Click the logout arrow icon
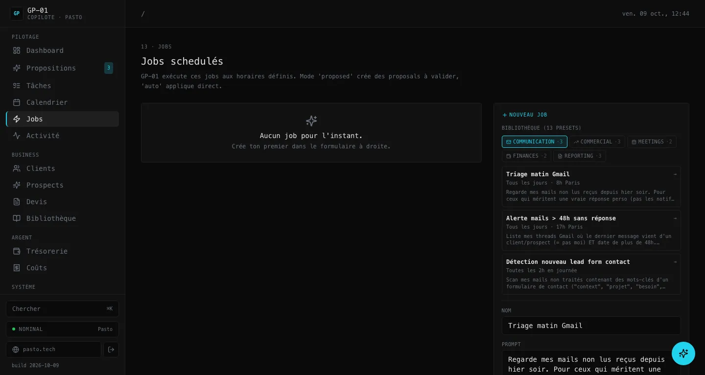The height and width of the screenshot is (375, 705). (111, 350)
